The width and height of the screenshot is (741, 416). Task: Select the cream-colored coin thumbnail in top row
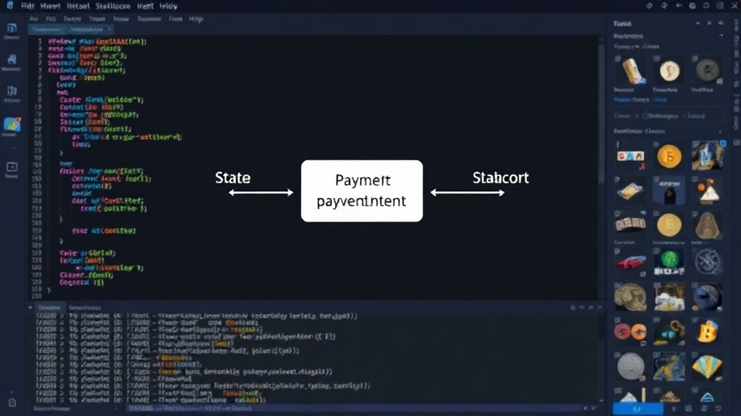click(669, 71)
